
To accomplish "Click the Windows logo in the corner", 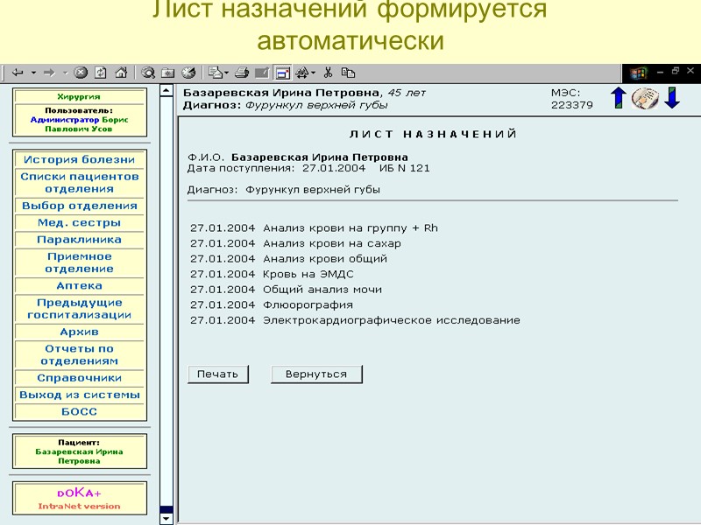I will coord(639,73).
